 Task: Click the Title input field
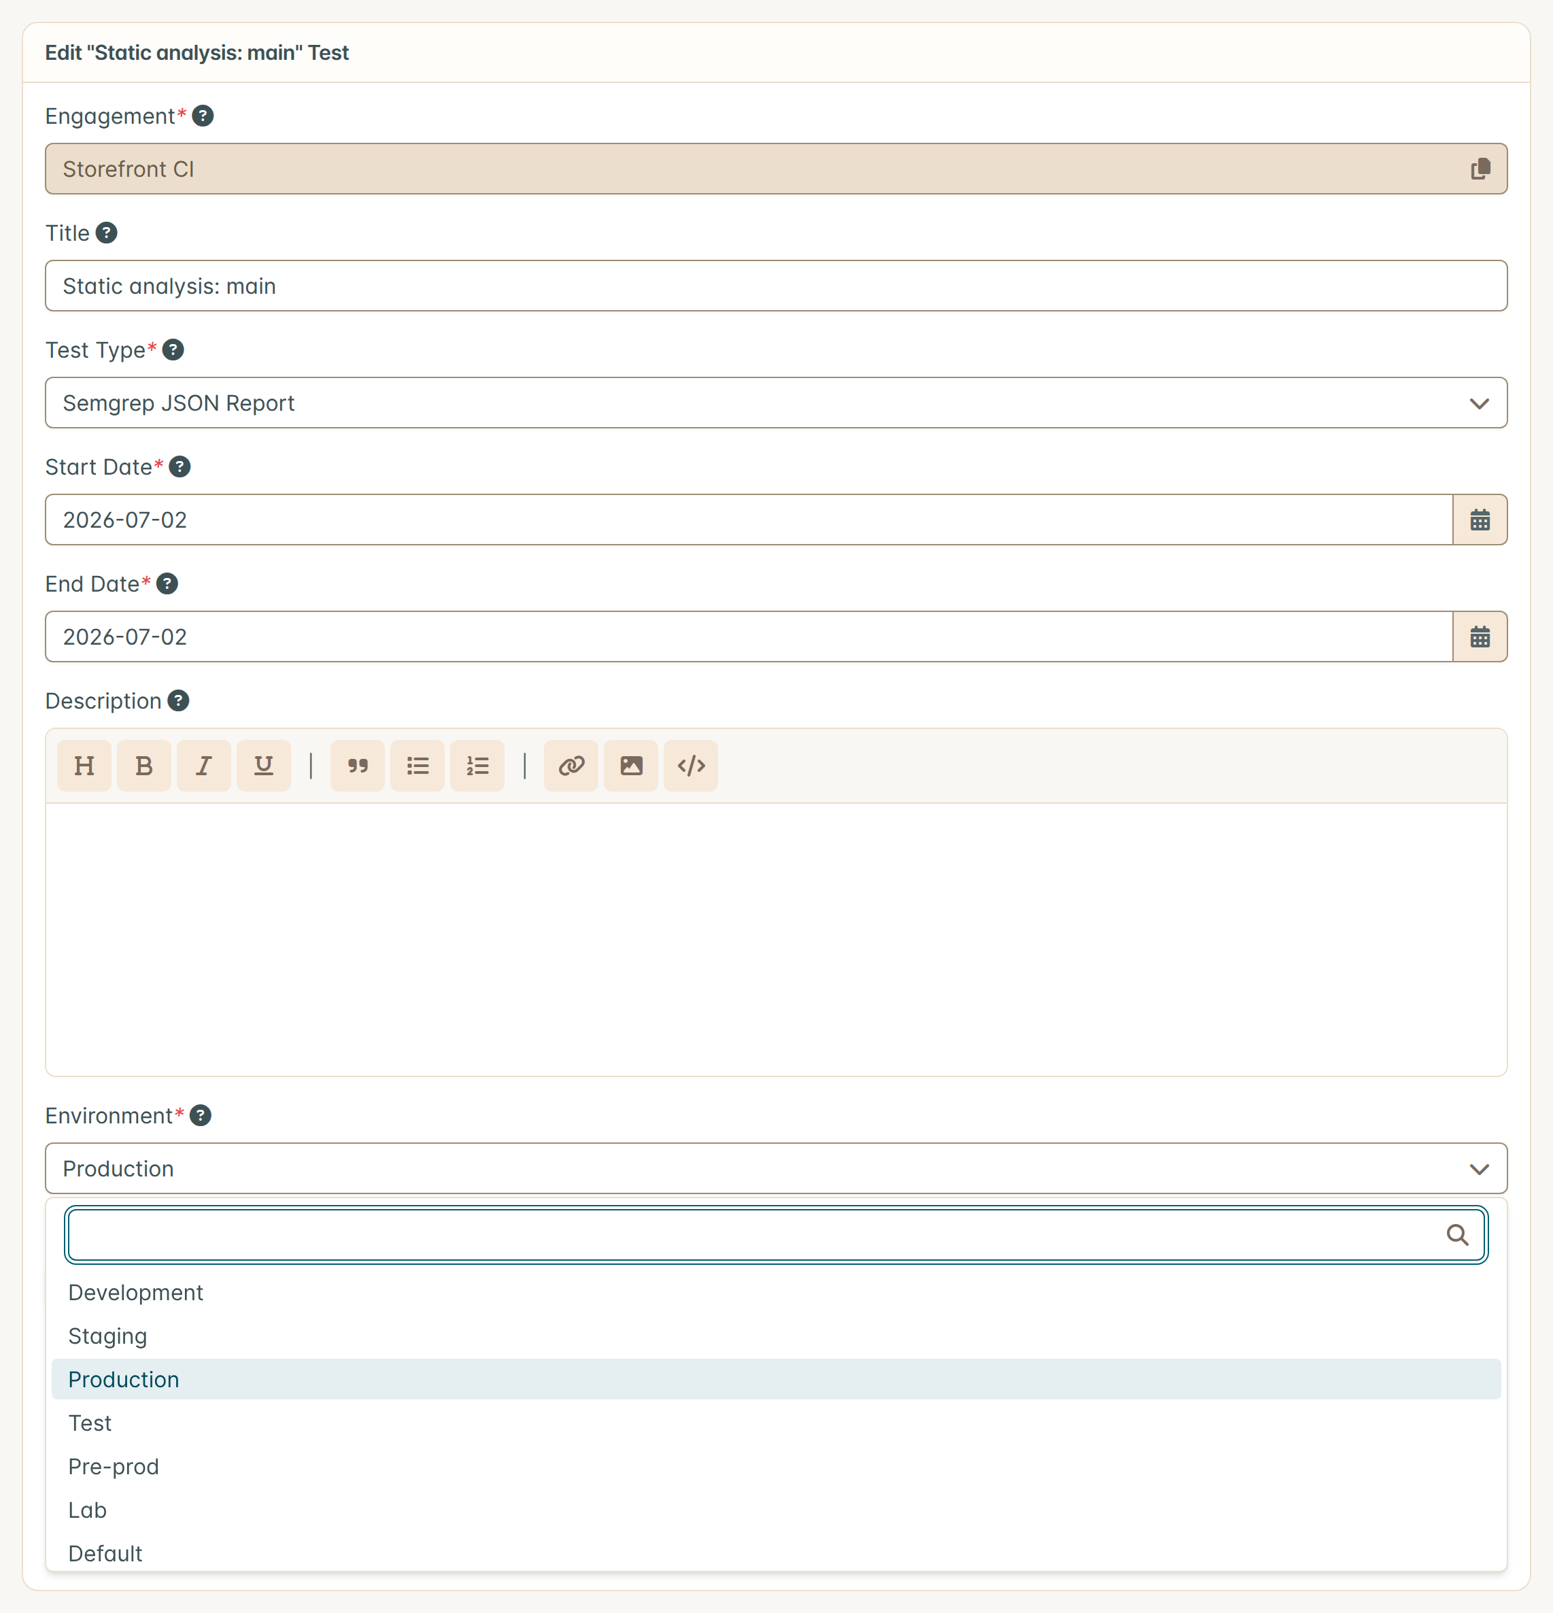pyautogui.click(x=776, y=286)
